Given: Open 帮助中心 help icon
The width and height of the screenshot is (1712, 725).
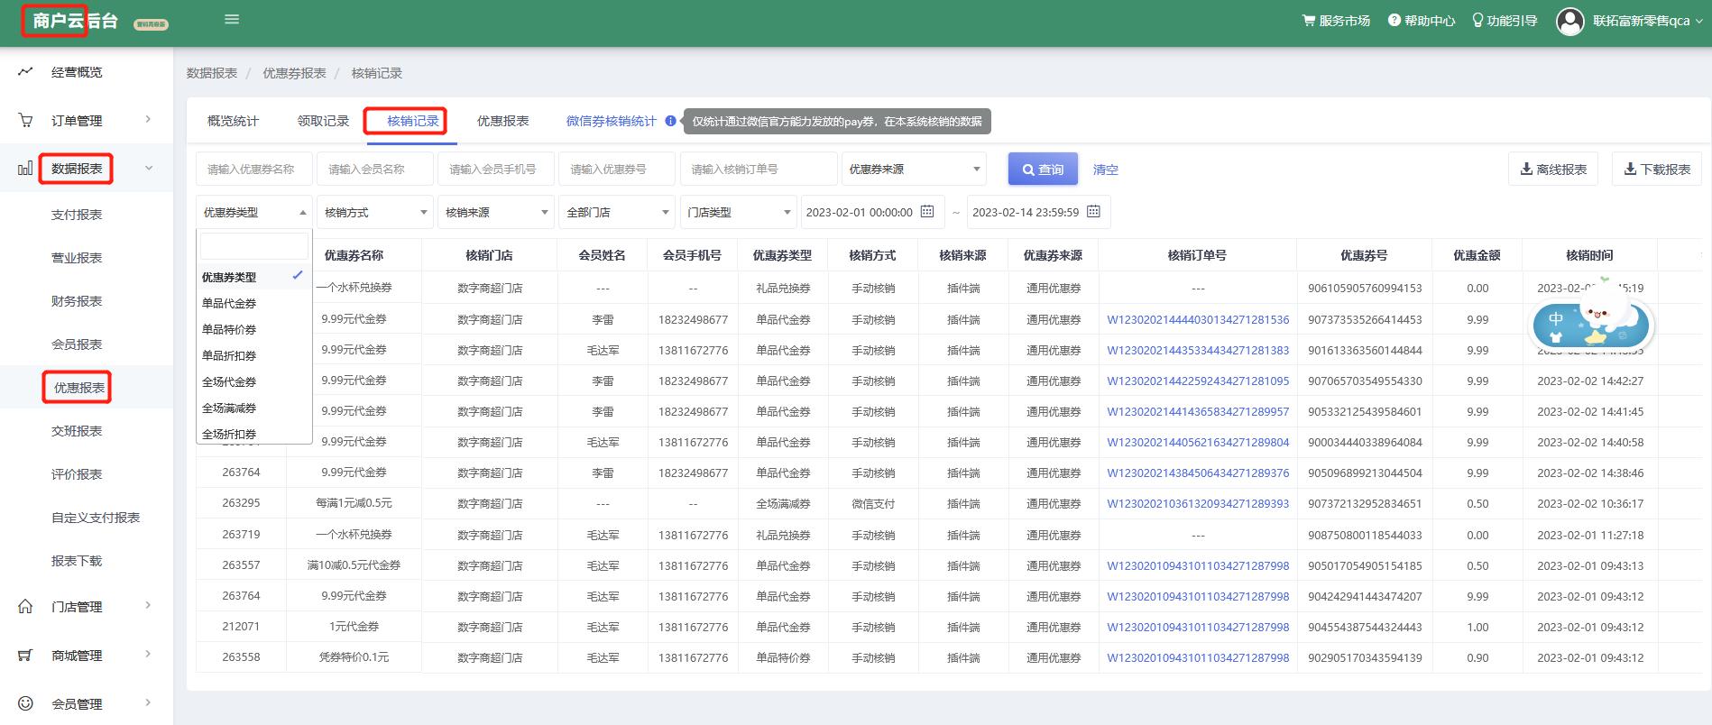Looking at the screenshot, I should tap(1394, 20).
